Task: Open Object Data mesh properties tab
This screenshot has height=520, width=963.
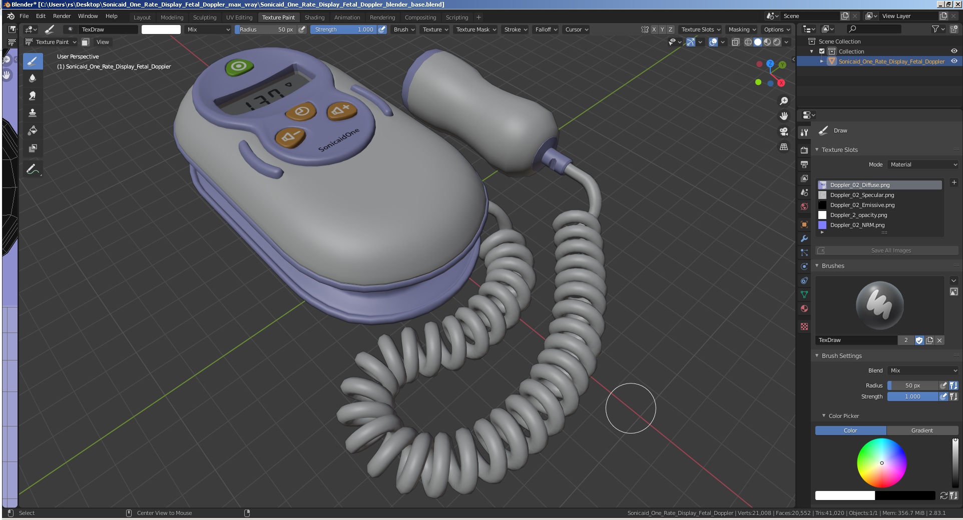Action: [804, 294]
